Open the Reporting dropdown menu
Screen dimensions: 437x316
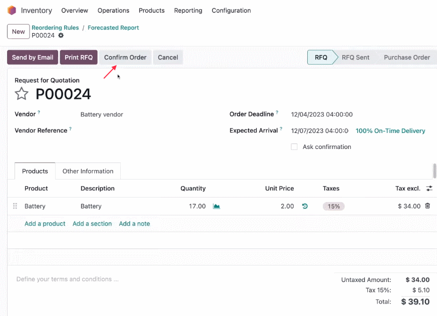coord(188,10)
